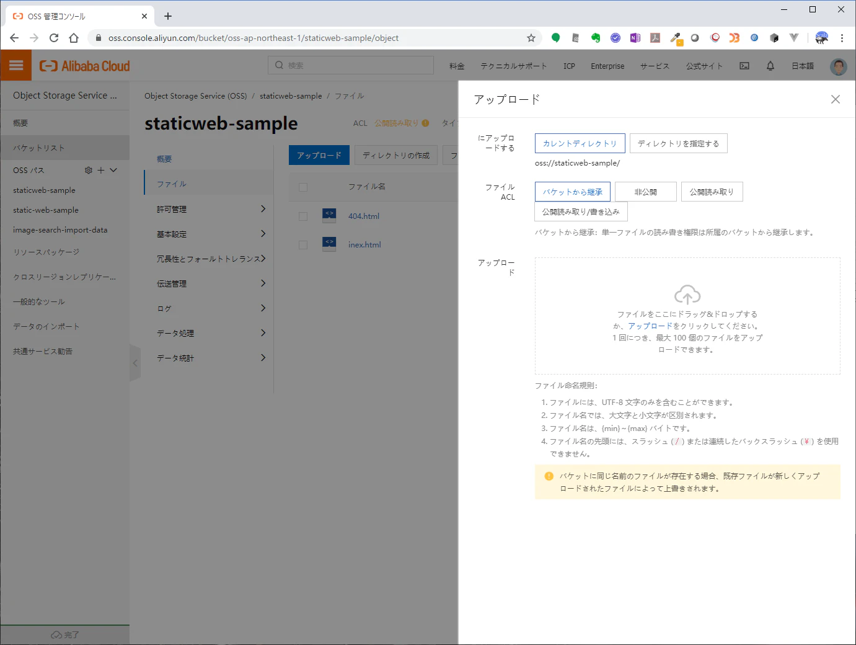
Task: Open the Evernote browser extension
Action: pyautogui.click(x=596, y=38)
